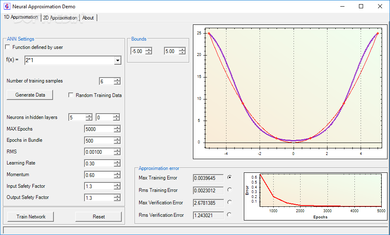Click the Learning Rate spinner arrows
Screen dimensions: 390x235
(x=117, y=164)
